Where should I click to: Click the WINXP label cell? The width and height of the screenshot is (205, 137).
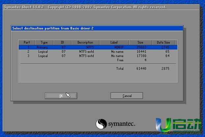[119, 47]
